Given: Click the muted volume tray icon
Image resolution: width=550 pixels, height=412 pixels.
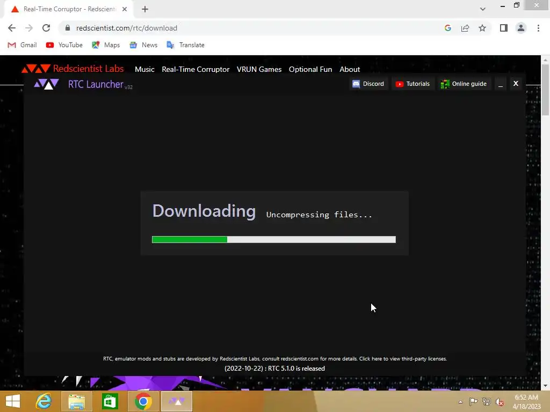Looking at the screenshot, I should 500,402.
